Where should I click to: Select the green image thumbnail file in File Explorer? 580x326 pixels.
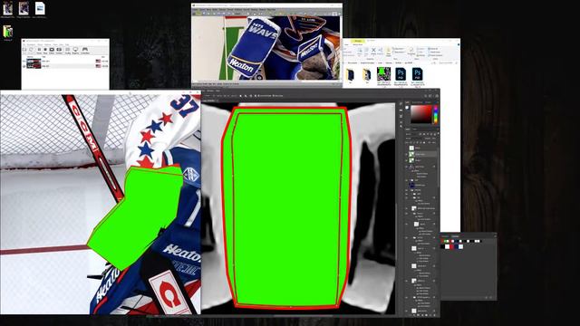coord(383,73)
